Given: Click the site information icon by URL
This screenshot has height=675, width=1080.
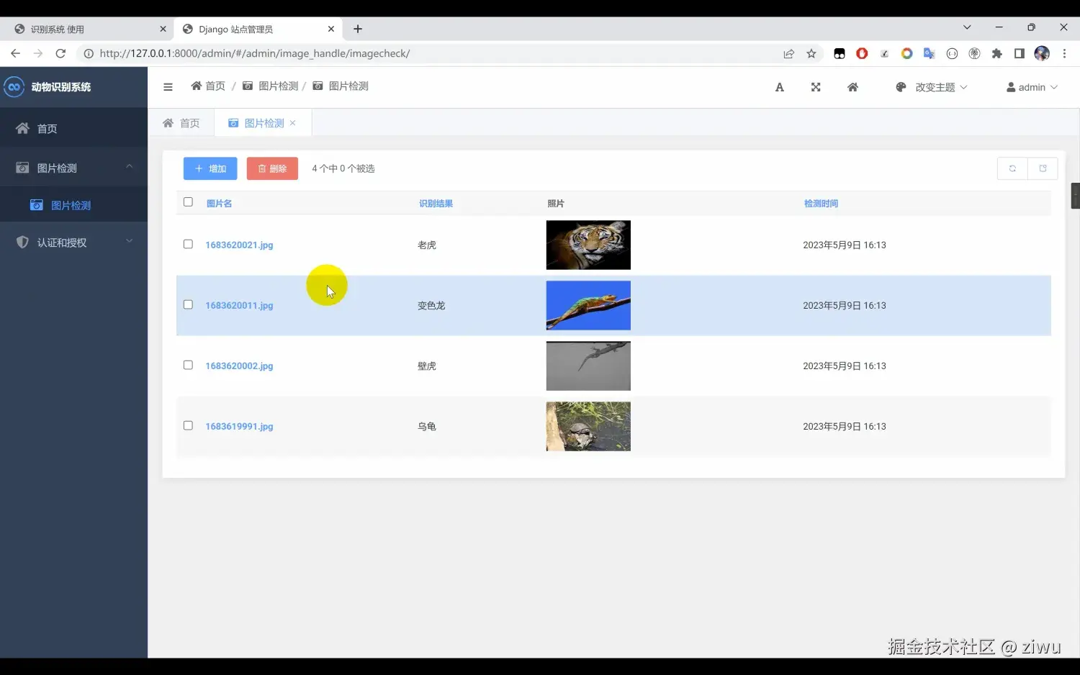Looking at the screenshot, I should click(89, 53).
